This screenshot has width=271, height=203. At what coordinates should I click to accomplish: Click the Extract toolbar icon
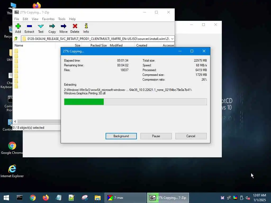(x=29, y=28)
